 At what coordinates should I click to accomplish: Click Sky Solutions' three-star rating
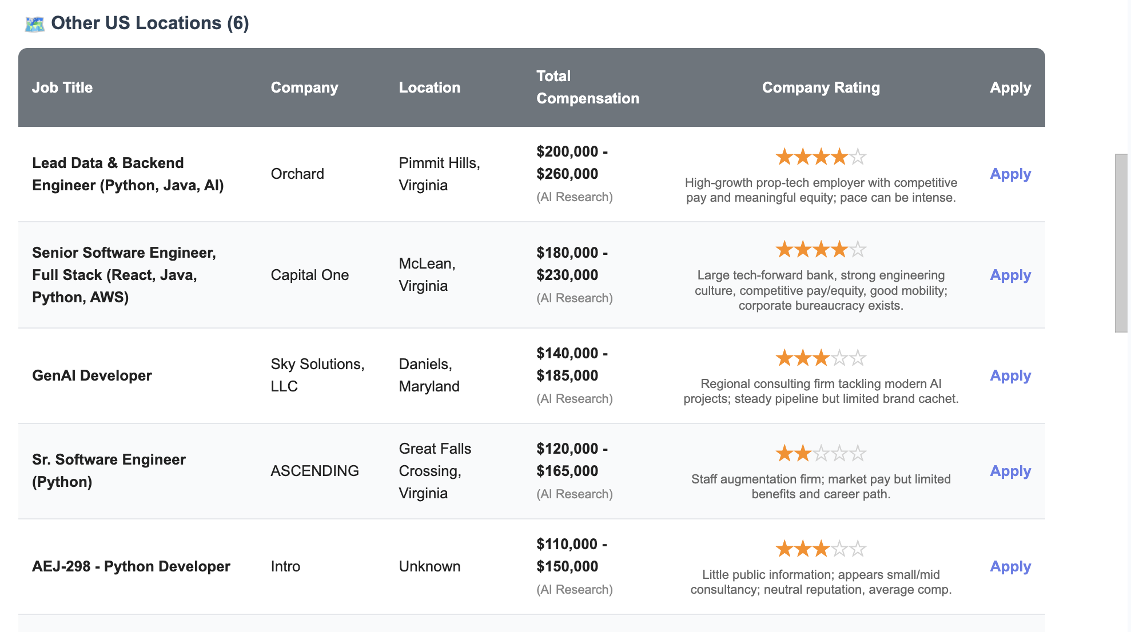[821, 358]
